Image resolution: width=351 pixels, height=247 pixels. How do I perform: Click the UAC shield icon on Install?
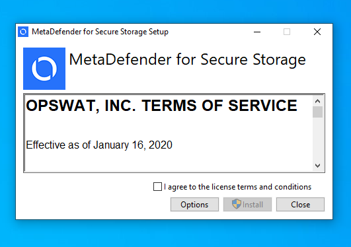(237, 204)
